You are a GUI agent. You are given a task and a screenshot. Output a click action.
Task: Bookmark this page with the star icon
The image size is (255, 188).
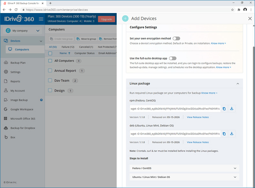(232, 10)
